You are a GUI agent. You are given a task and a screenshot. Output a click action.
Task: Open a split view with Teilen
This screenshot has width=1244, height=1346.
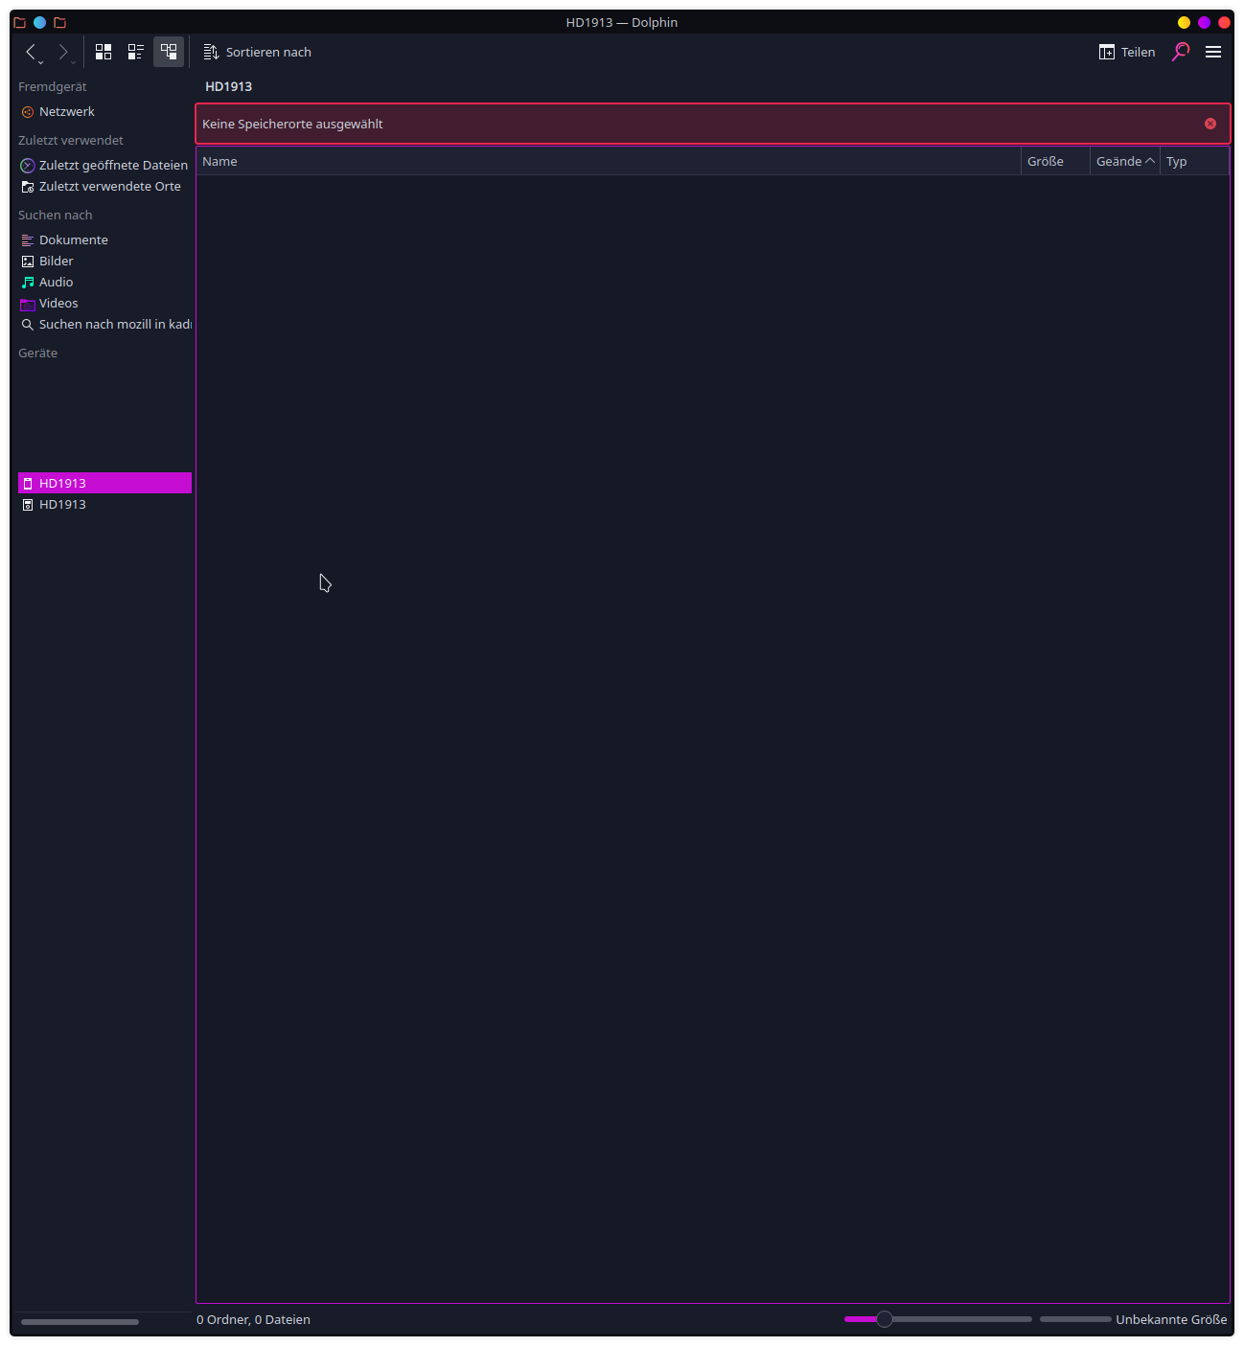(1127, 52)
